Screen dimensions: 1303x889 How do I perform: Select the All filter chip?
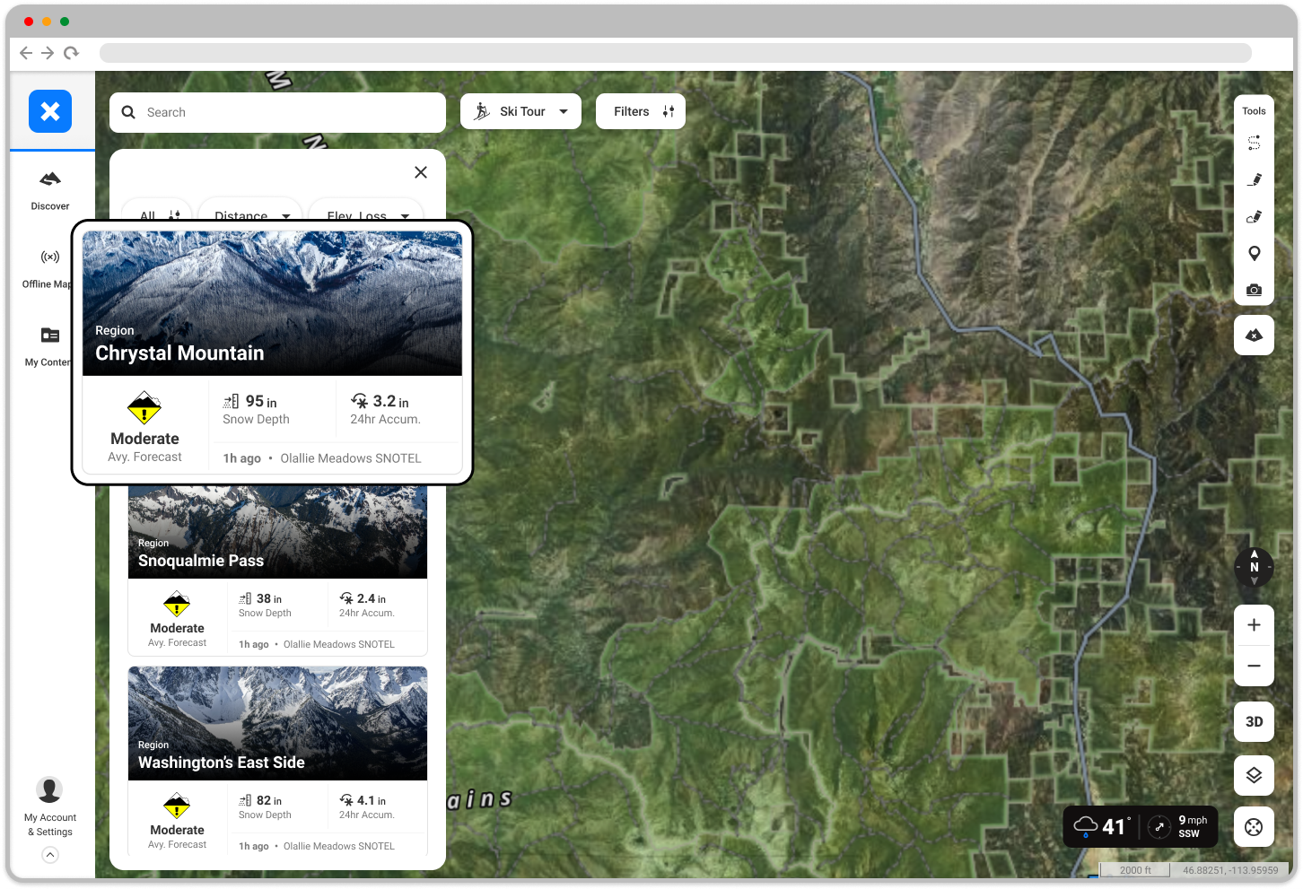click(157, 212)
